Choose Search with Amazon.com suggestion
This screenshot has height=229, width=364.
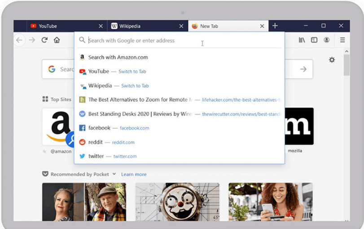[x=179, y=57]
